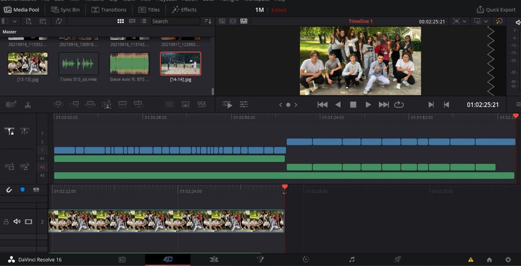Viewport: 521px width, 266px height.
Task: Switch media pool to thumbnail view
Action: click(120, 22)
